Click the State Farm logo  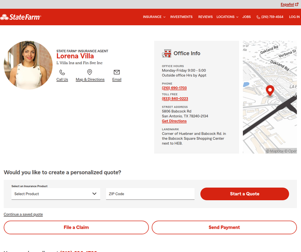pyautogui.click(x=20, y=17)
